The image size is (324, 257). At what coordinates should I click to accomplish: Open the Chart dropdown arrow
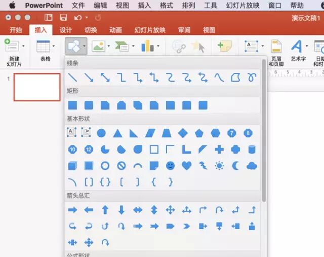158,46
